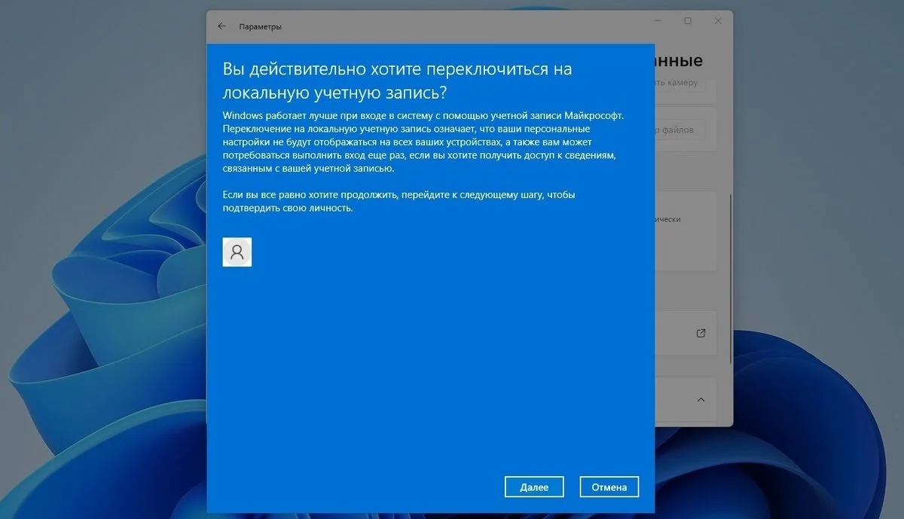
Task: Click paragraph starting with 'Windows работает лучше'
Action: point(424,142)
